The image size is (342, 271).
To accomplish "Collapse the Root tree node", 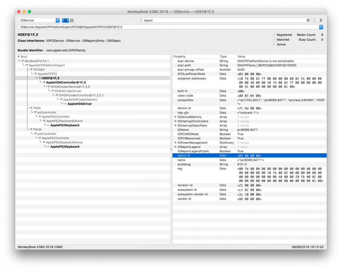I will [x=18, y=57].
